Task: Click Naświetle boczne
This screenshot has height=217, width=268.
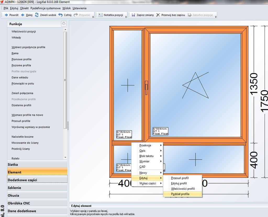Action: coord(23,137)
